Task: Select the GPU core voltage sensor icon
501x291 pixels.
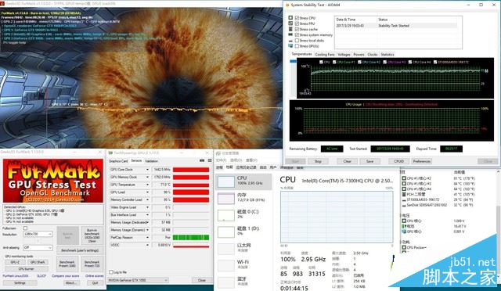Action: (x=404, y=232)
